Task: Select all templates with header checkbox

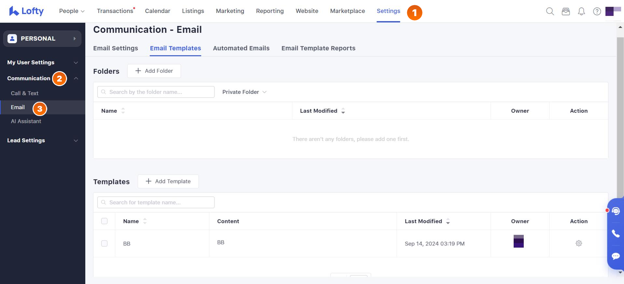Action: tap(104, 221)
